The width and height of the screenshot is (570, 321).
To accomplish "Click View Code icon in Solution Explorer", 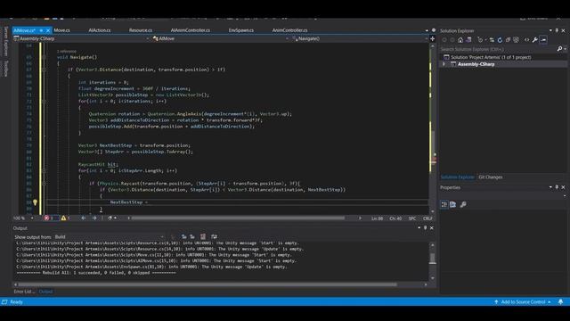I will tap(526, 40).
